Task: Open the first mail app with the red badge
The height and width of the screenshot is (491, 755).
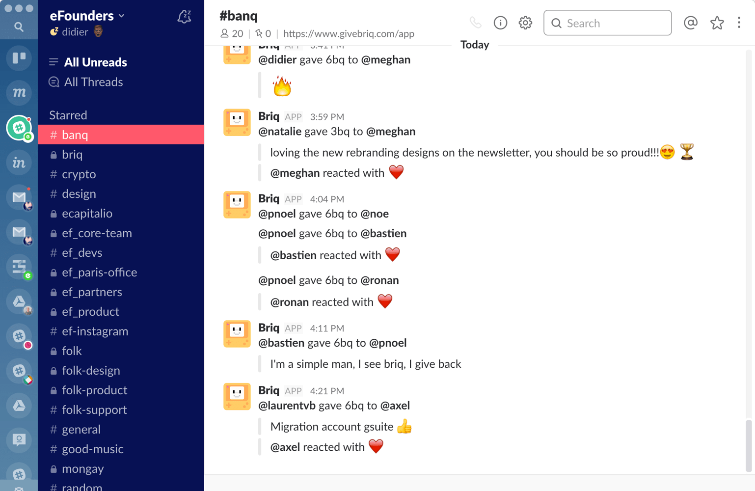Action: click(x=19, y=197)
